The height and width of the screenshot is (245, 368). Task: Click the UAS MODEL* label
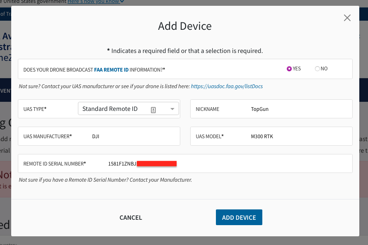[x=210, y=137]
